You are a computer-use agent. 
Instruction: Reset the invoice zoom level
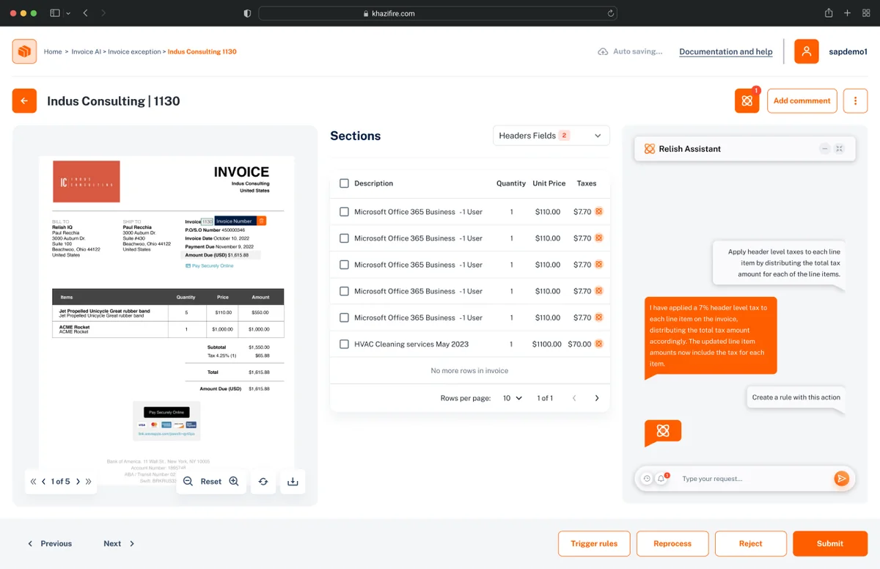point(211,482)
